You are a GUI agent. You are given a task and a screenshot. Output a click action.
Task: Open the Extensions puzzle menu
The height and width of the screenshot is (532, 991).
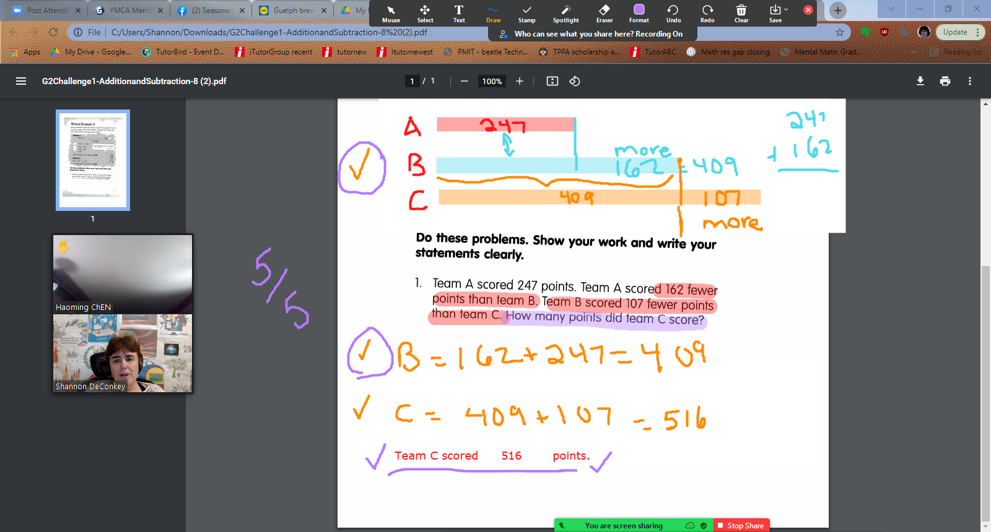(x=904, y=32)
